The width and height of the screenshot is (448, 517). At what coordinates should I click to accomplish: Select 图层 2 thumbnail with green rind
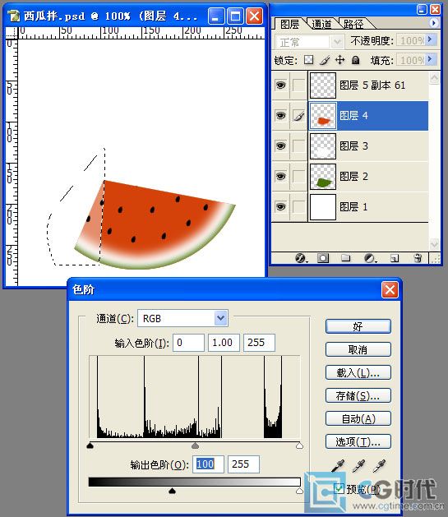click(323, 177)
